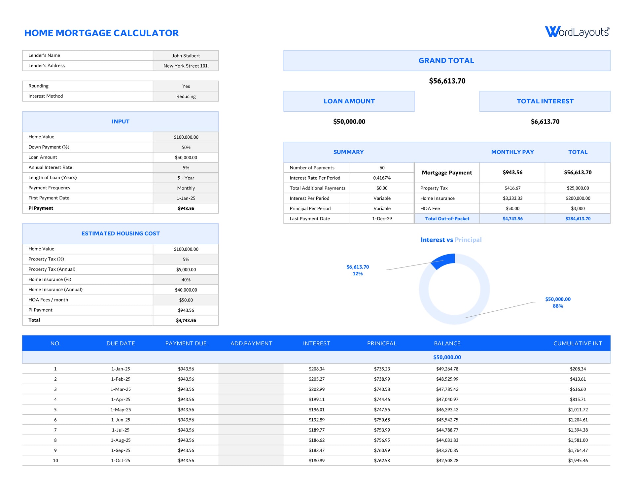Select the New York Street 101 address cell
Viewport: 634px width, 490px height.
click(x=186, y=66)
